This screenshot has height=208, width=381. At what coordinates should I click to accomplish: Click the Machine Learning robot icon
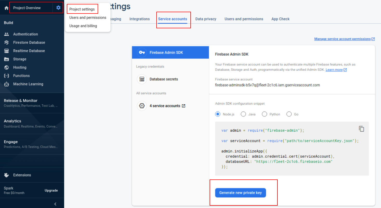(7, 84)
